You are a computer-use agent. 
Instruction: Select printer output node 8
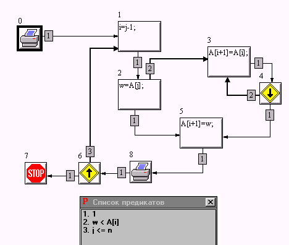click(141, 172)
